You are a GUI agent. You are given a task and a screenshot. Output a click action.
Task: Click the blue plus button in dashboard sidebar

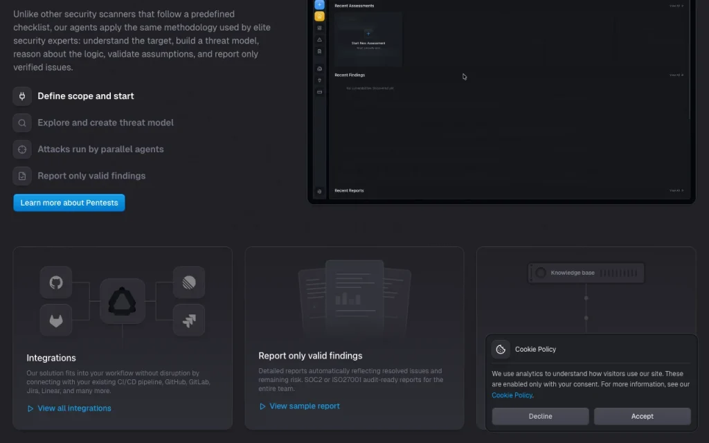point(319,5)
